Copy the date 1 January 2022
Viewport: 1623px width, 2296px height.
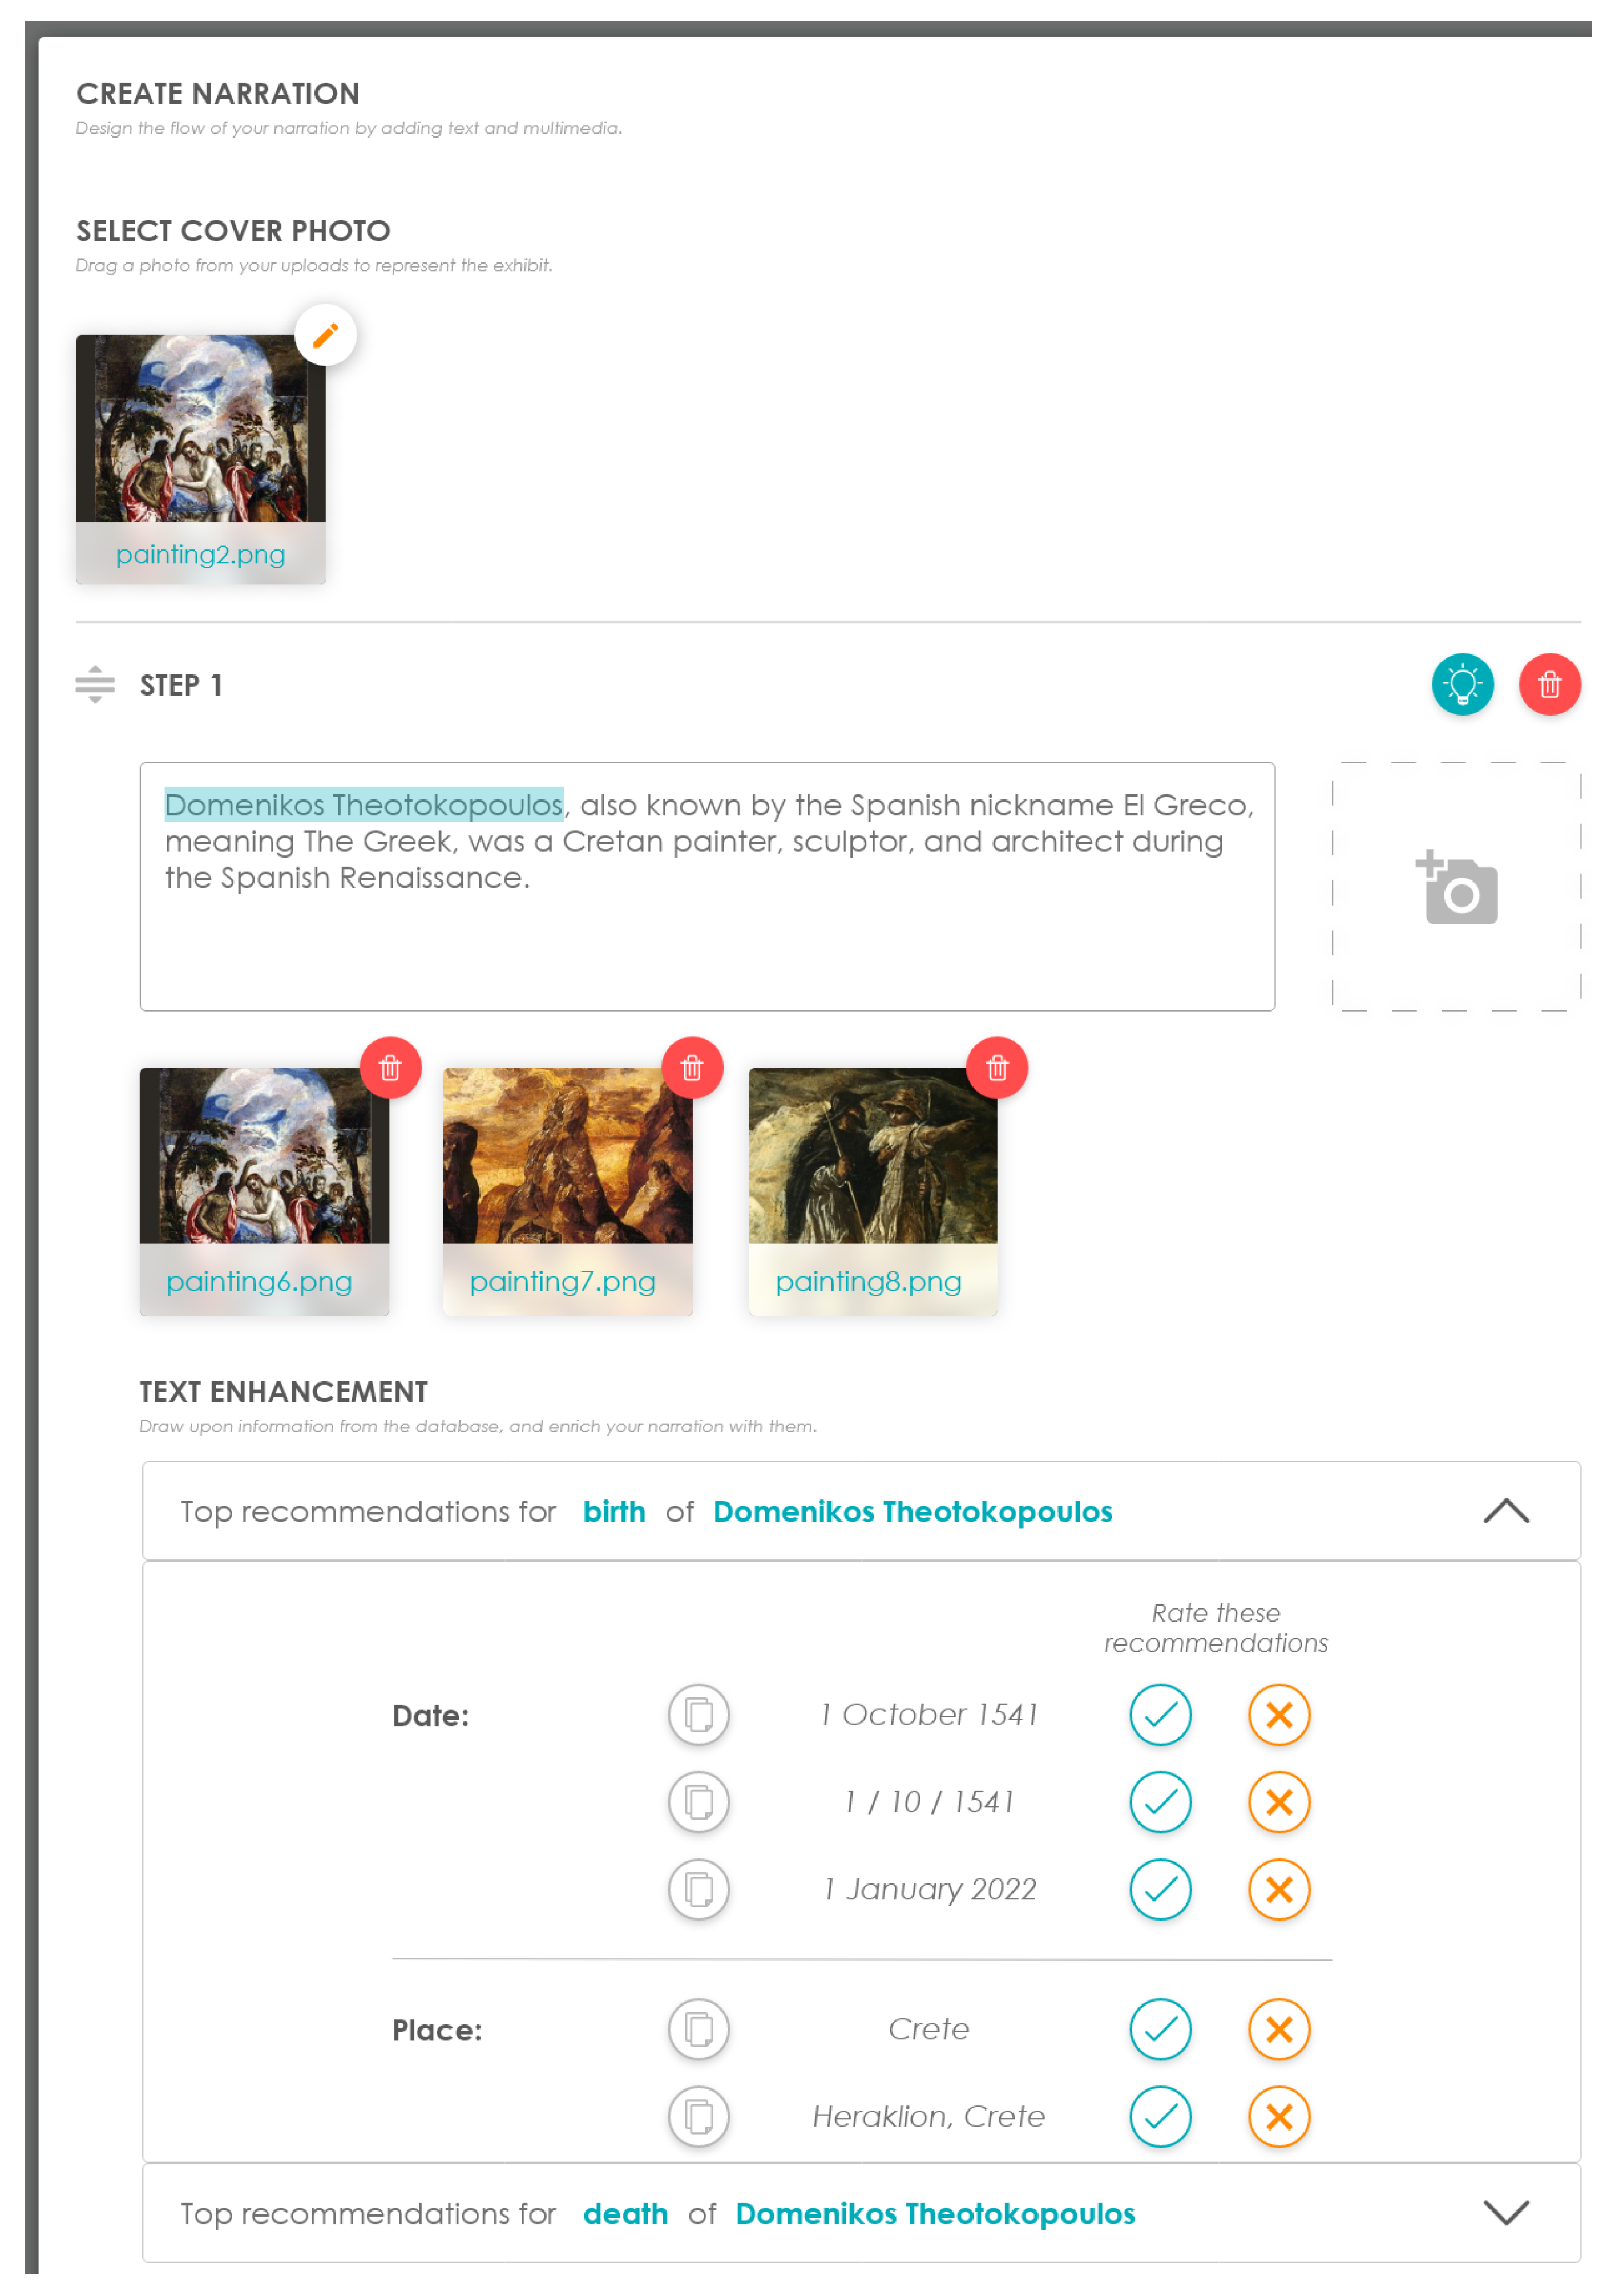(x=698, y=1889)
